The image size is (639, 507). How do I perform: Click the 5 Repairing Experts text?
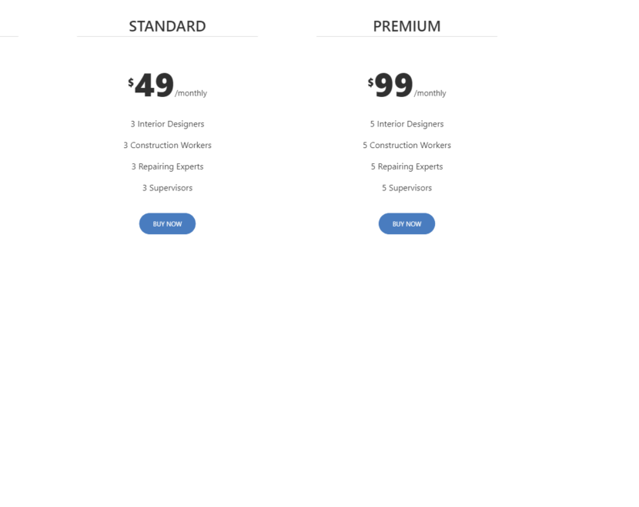pyautogui.click(x=406, y=166)
